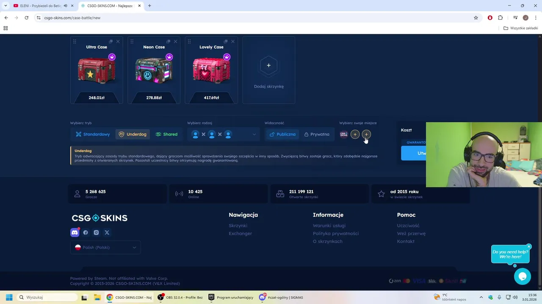Remove the Neon Case from the battle
542x304 pixels.
(x=175, y=41)
